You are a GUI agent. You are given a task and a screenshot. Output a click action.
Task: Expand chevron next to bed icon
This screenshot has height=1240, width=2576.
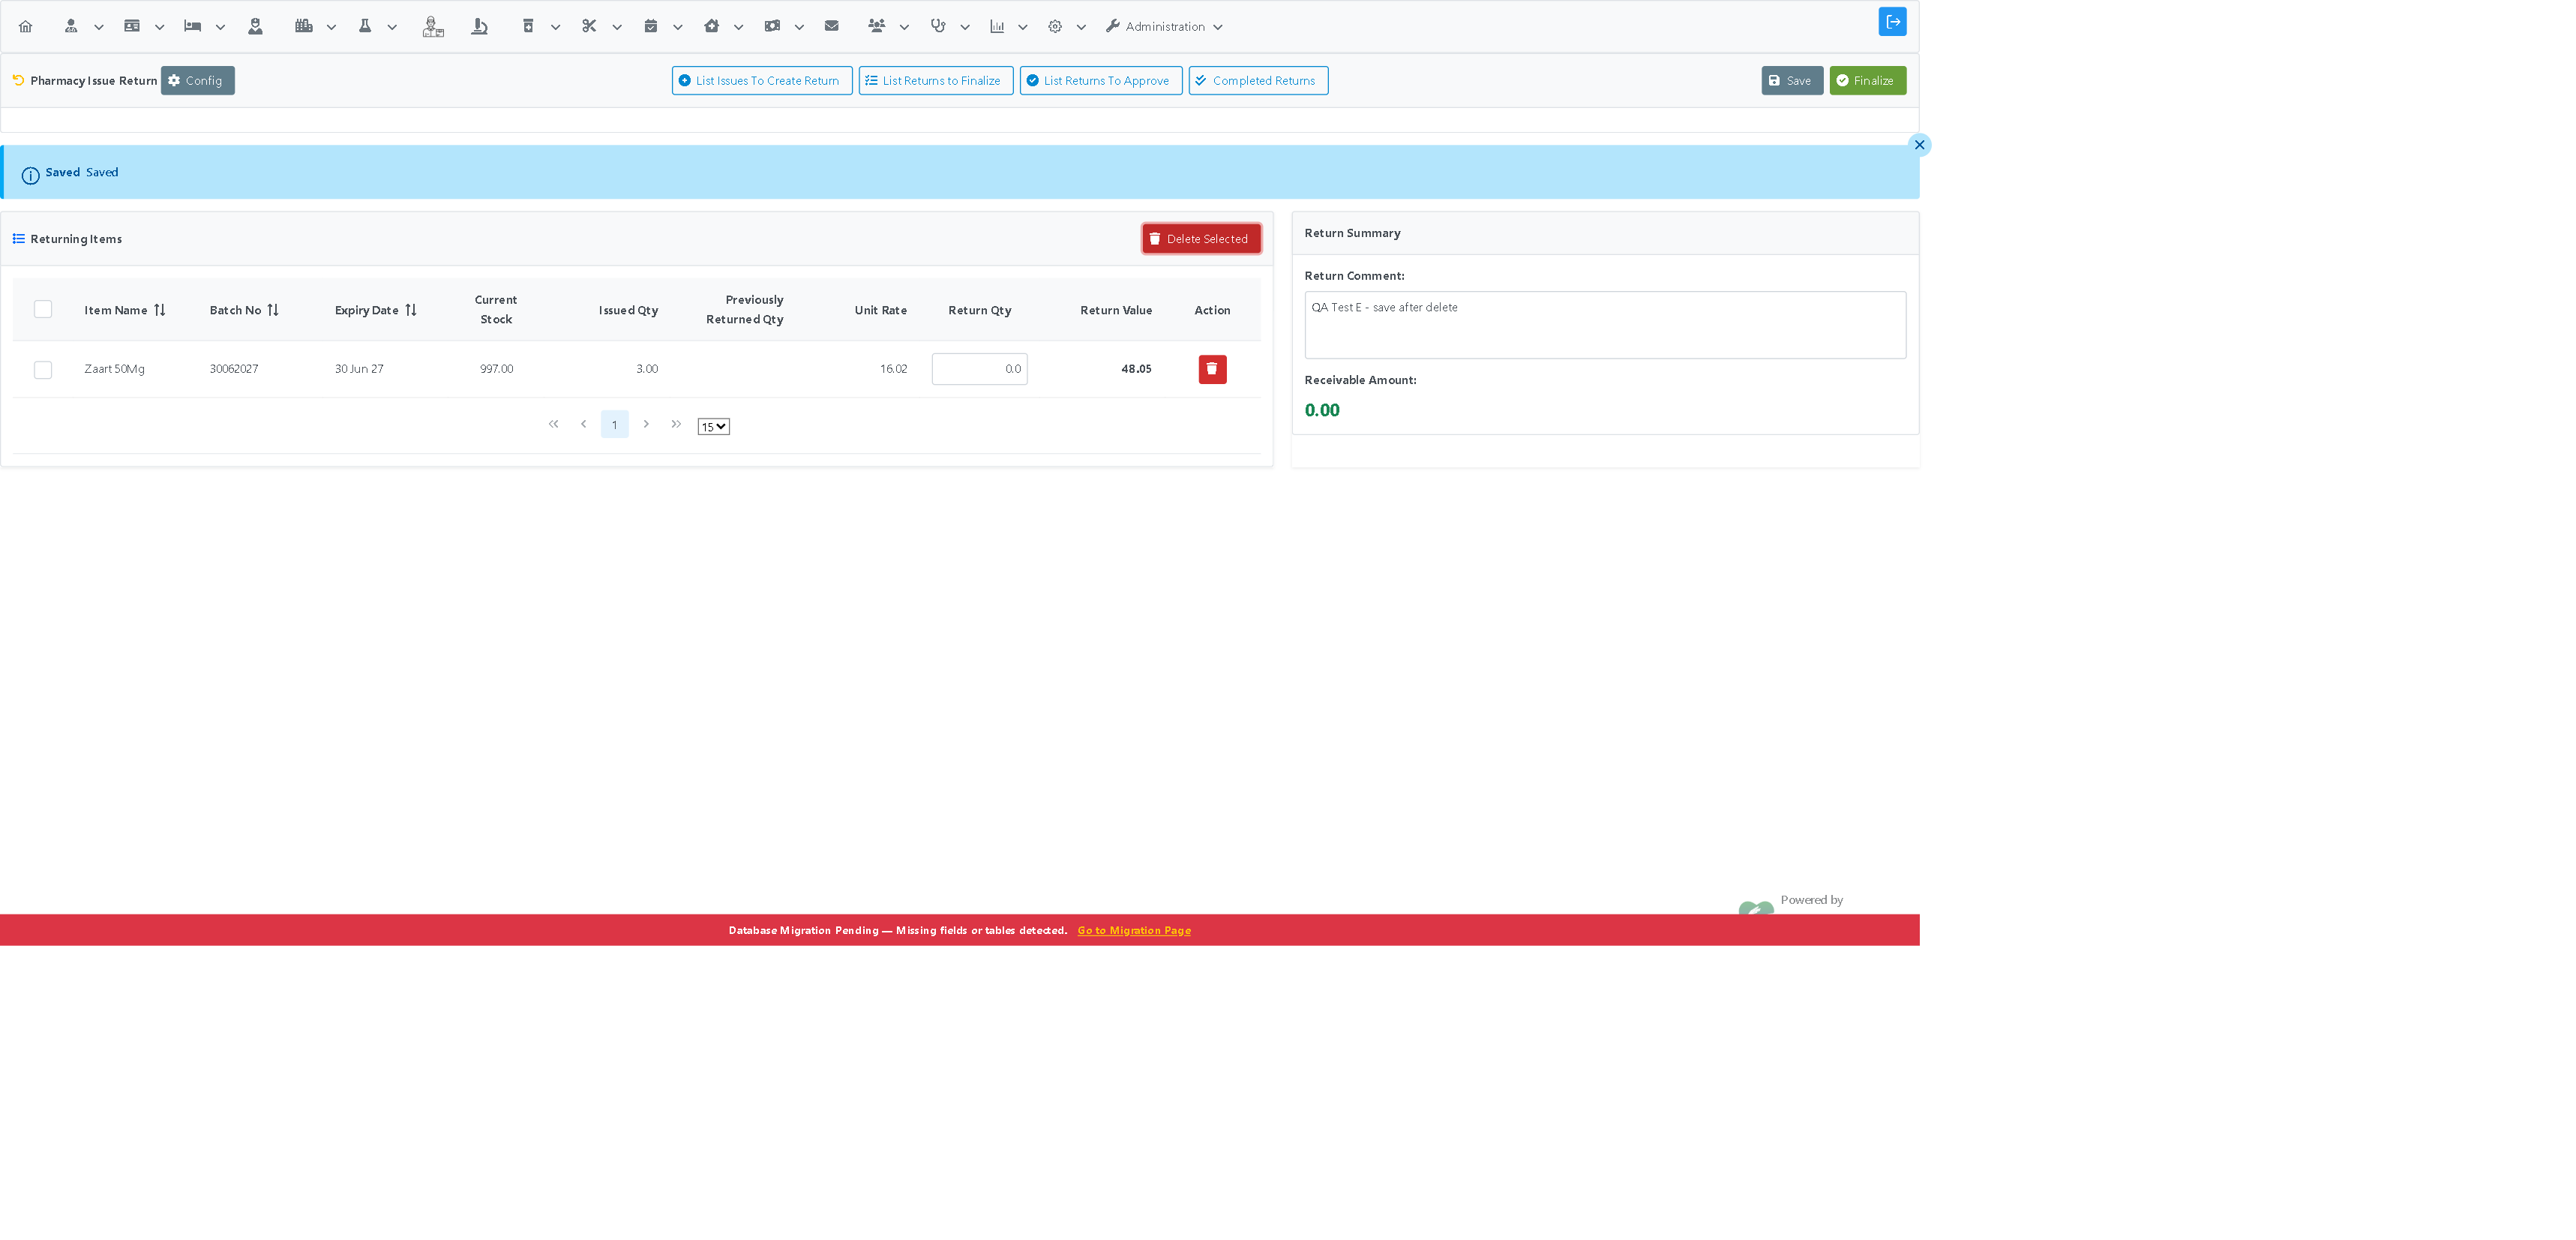click(220, 28)
